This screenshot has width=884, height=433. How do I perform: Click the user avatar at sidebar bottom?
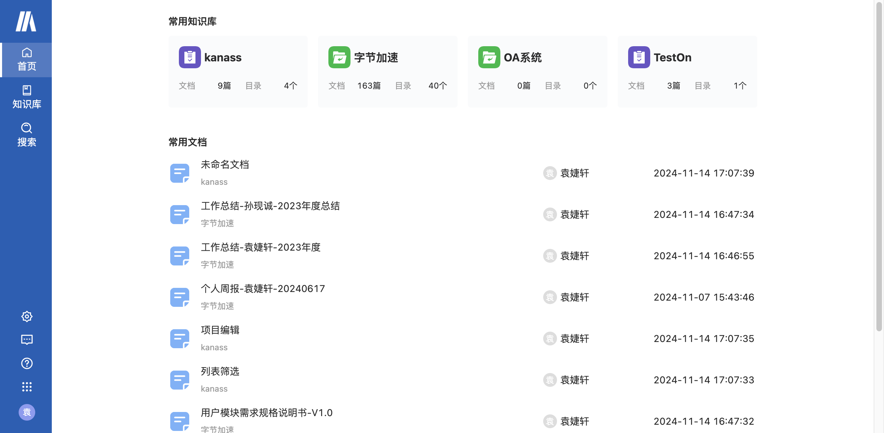point(27,412)
